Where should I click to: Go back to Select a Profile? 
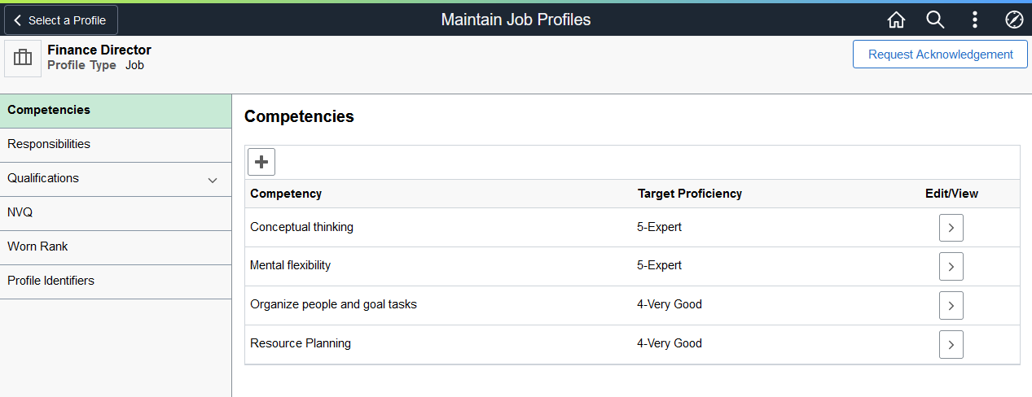coord(61,20)
